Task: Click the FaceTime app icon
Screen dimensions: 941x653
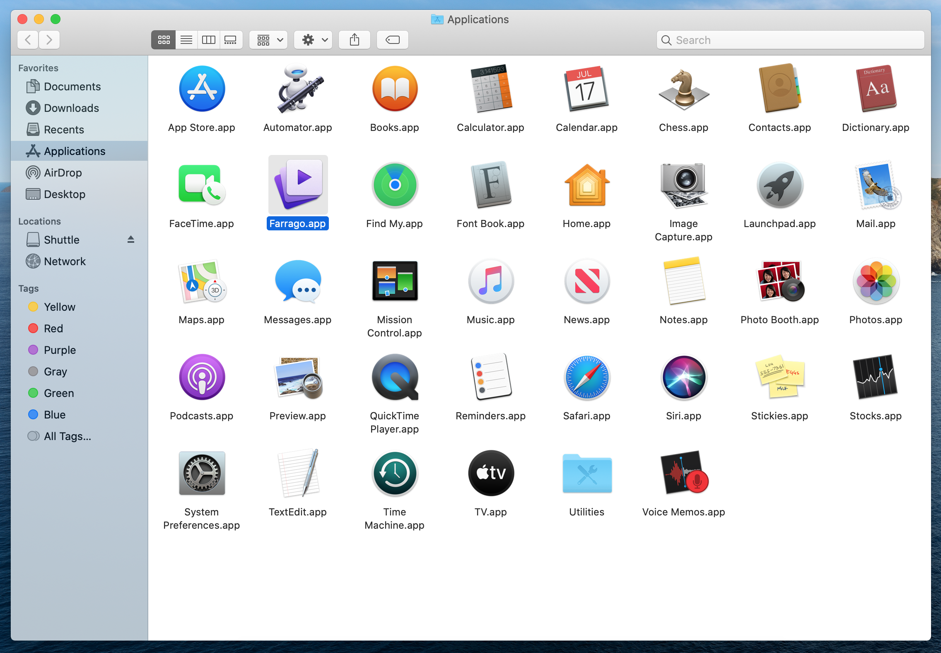Action: tap(202, 185)
